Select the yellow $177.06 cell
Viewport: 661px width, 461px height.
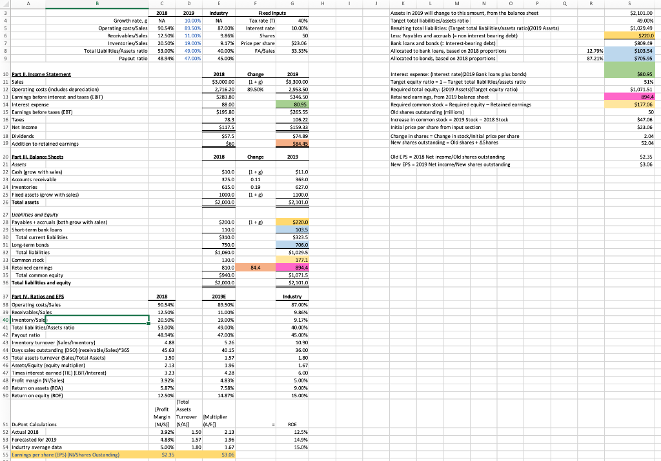tap(629, 105)
